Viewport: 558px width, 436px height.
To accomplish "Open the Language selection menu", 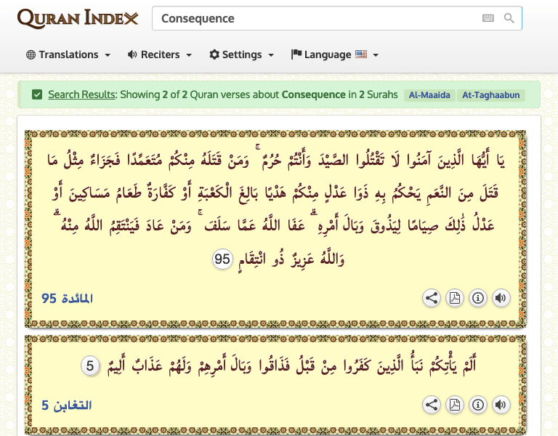I will click(x=334, y=54).
